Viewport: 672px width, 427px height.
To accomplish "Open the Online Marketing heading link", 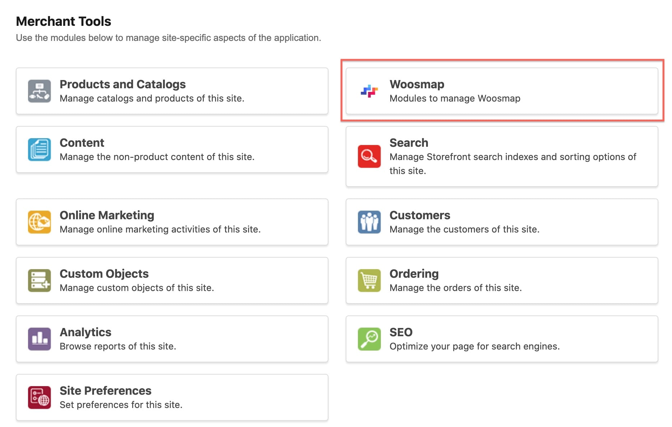I will tap(107, 215).
